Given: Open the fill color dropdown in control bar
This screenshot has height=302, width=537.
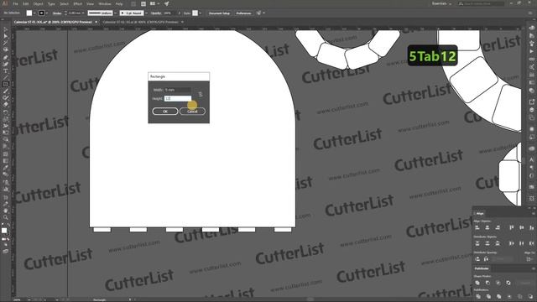Looking at the screenshot, I should [x=34, y=13].
